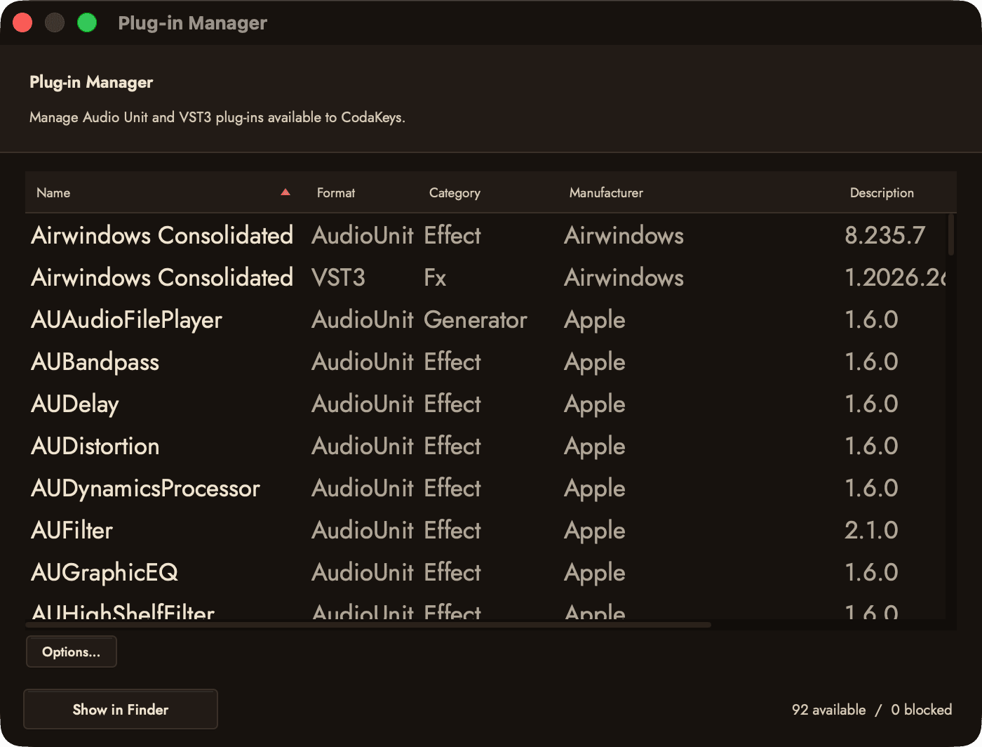
Task: Sort by the Format column header
Action: (x=362, y=192)
